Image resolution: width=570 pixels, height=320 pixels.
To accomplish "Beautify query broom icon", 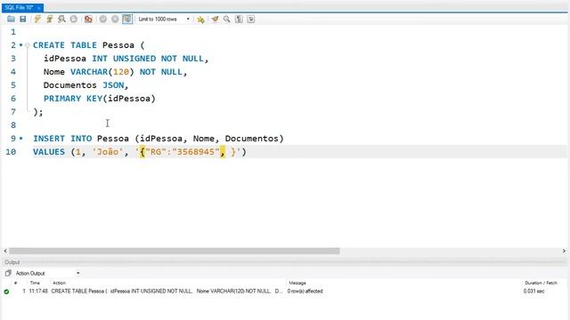I will [215, 19].
